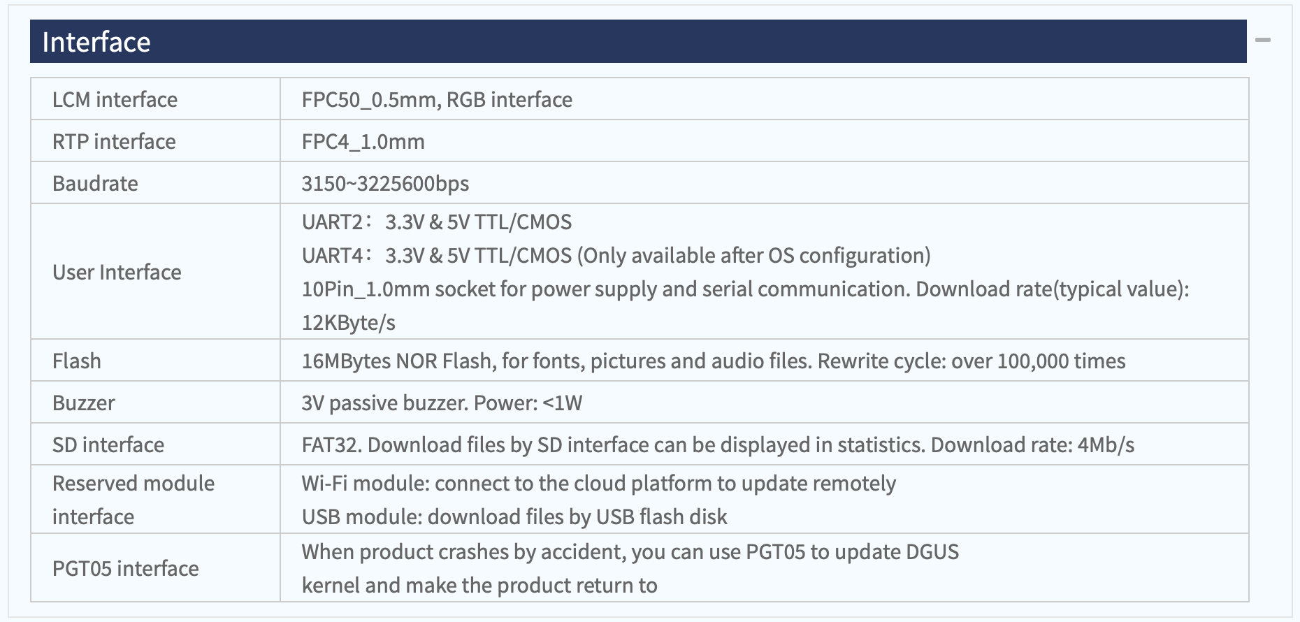1300x622 pixels.
Task: Click the 10Pin_1.0mm socket description text
Action: click(745, 305)
